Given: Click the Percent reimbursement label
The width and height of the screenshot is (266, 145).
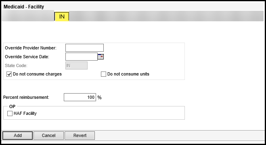Looking at the screenshot, I should pos(26,97).
